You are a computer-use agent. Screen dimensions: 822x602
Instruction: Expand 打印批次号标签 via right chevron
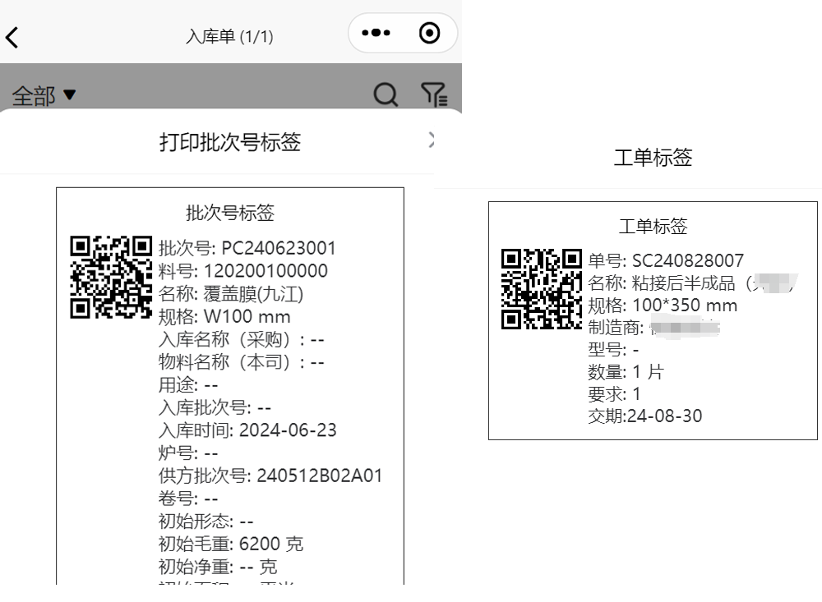click(x=431, y=139)
